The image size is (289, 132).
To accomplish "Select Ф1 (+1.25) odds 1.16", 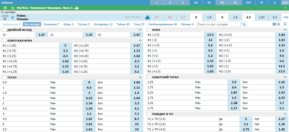I will pos(66,72).
